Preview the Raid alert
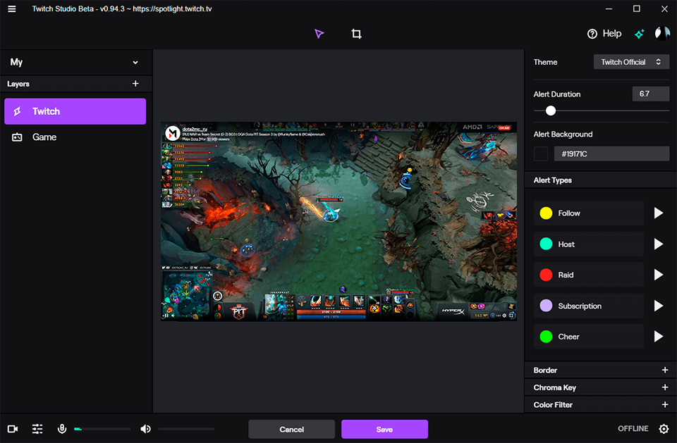Viewport: 677px width, 443px height. pyautogui.click(x=658, y=275)
